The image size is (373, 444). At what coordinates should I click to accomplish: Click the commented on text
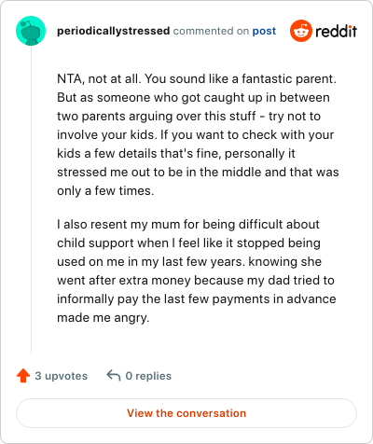point(211,31)
